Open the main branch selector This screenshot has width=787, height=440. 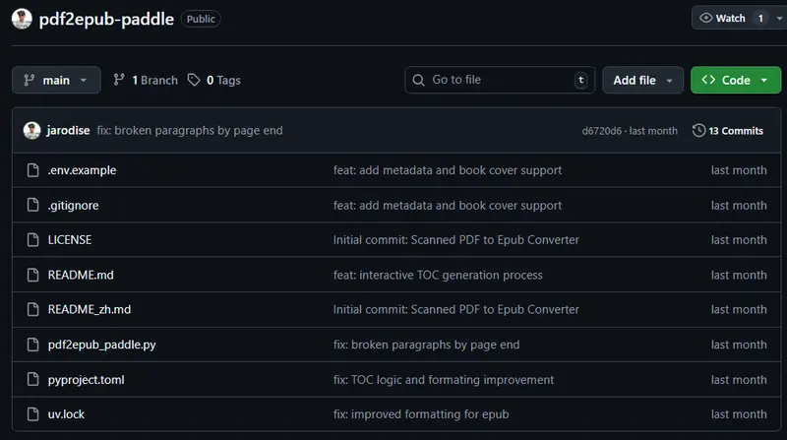[x=56, y=80]
